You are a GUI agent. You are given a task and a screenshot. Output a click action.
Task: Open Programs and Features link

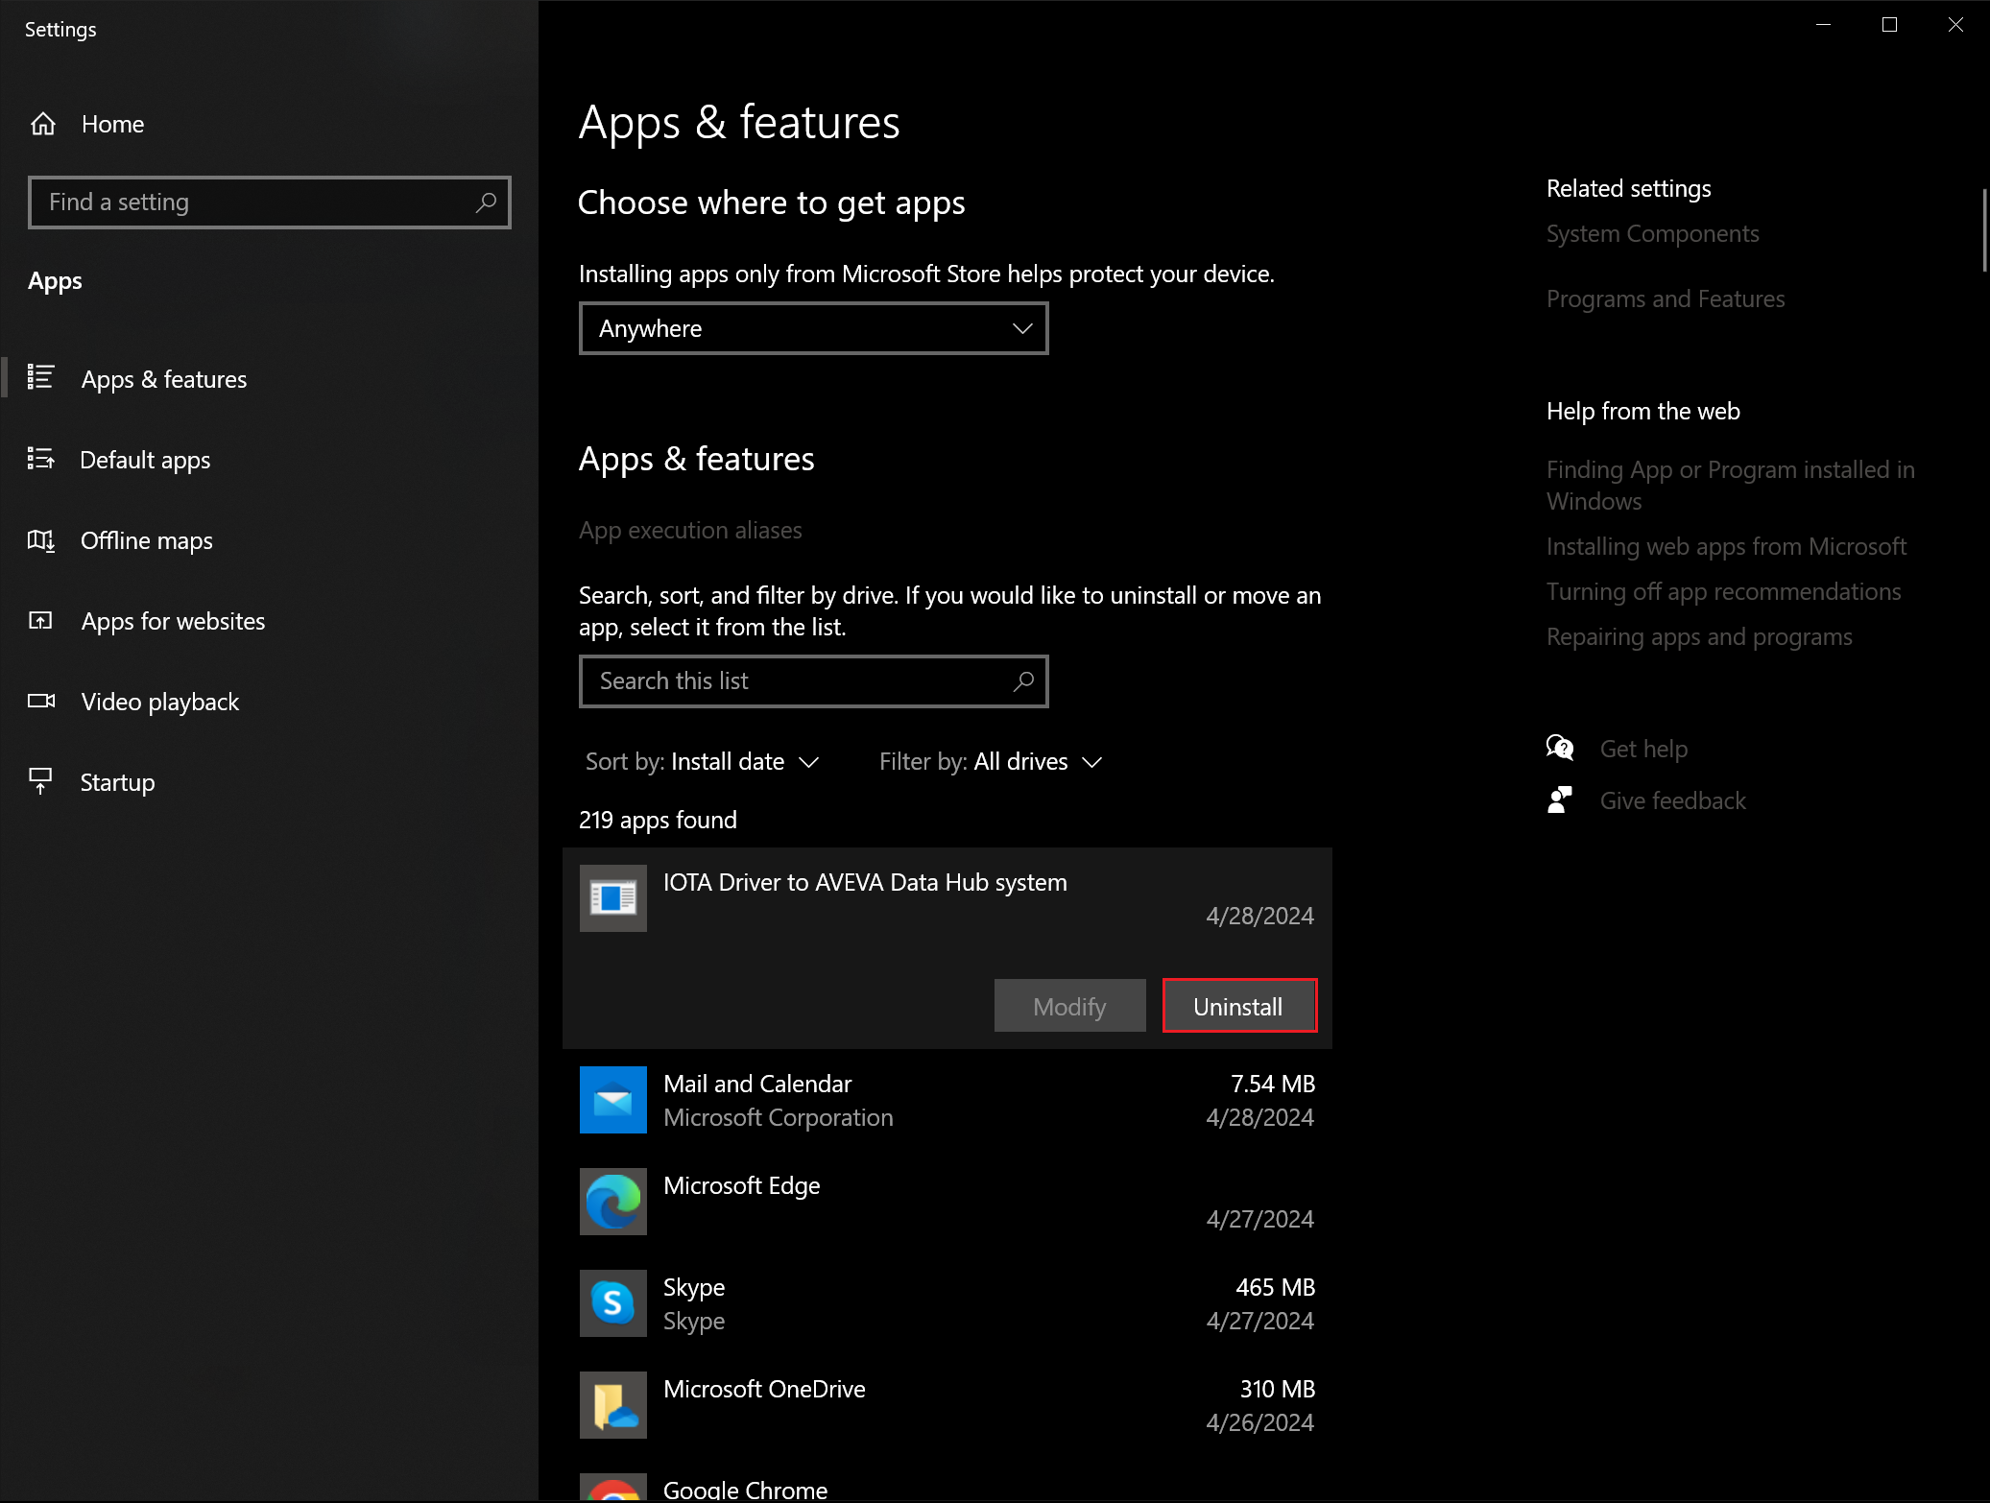click(x=1666, y=299)
